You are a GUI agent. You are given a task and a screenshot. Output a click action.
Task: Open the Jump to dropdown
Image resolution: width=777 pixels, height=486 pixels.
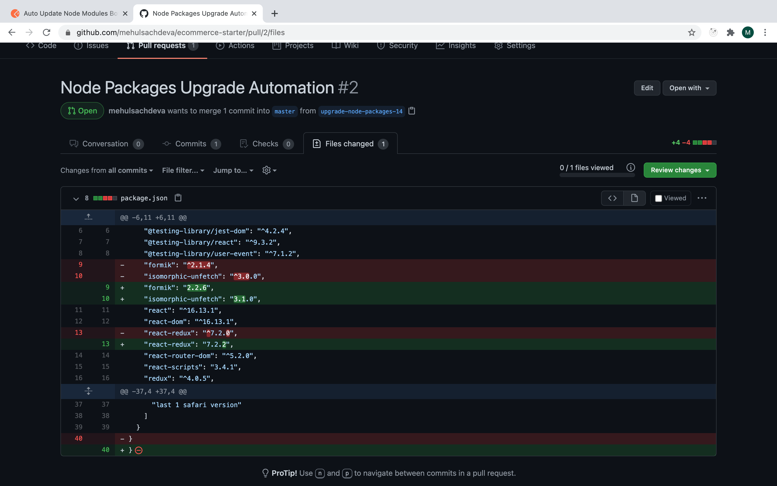point(233,170)
